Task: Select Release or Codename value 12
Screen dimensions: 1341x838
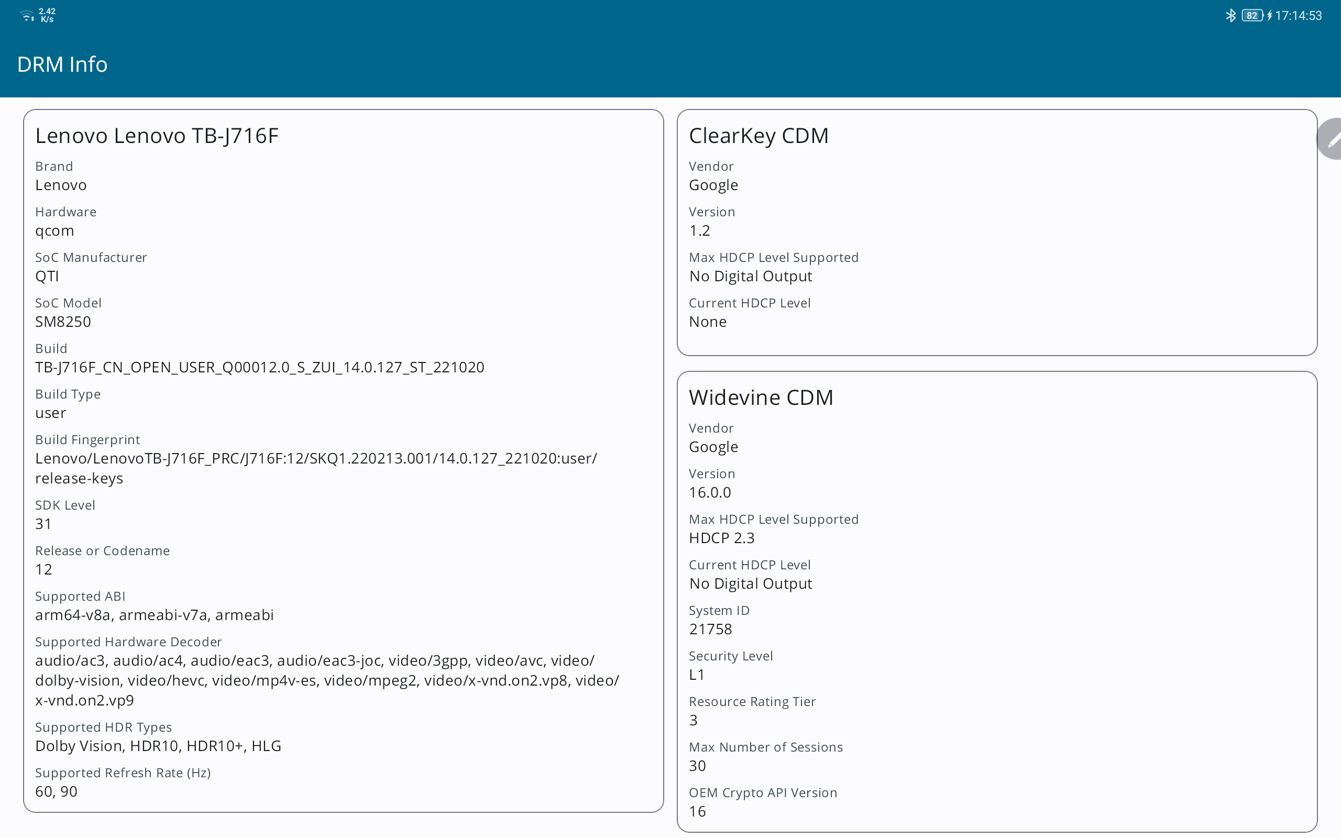Action: click(x=43, y=569)
